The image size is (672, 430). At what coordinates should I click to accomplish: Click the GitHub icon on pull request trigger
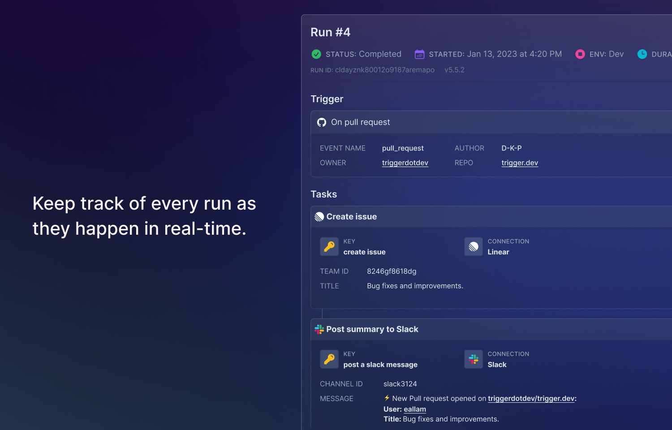pos(322,122)
